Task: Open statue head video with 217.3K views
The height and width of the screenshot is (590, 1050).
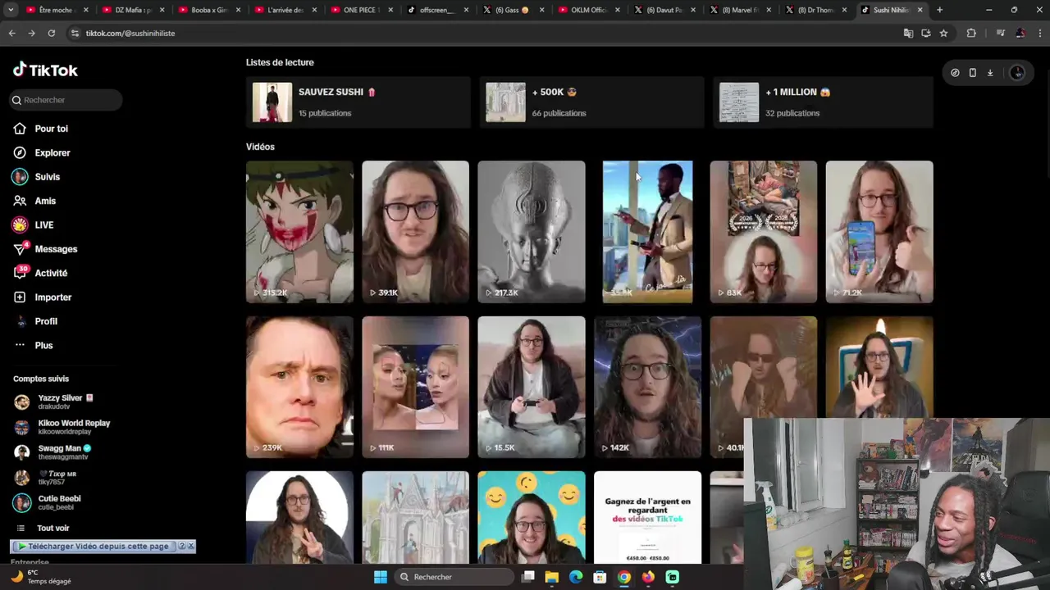Action: [532, 232]
